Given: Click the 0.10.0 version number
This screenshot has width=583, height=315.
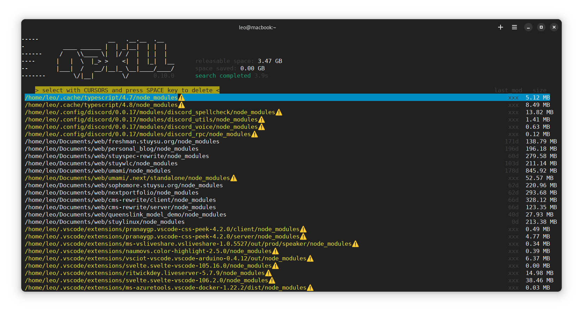Looking at the screenshot, I should point(164,76).
